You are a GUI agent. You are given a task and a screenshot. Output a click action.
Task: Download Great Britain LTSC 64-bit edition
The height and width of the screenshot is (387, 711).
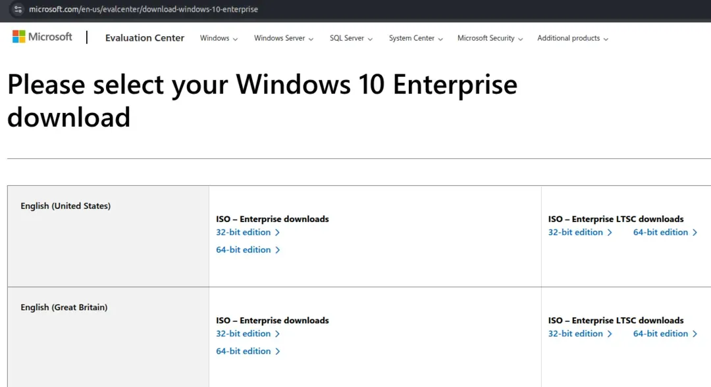click(664, 334)
